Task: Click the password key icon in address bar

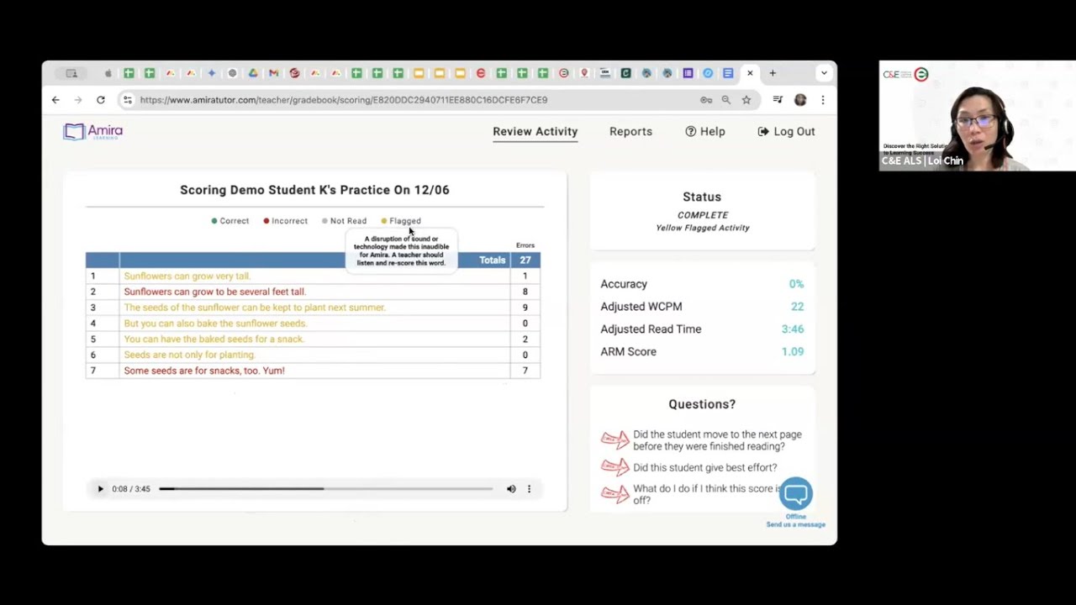Action: click(x=706, y=100)
